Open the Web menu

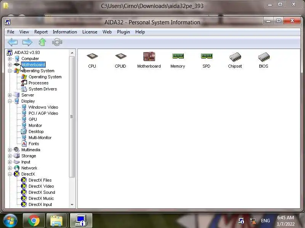click(107, 32)
